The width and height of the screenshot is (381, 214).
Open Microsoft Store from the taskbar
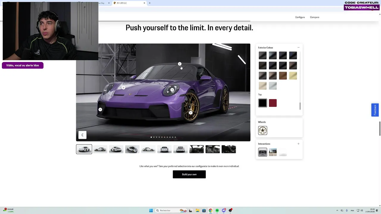click(204, 210)
